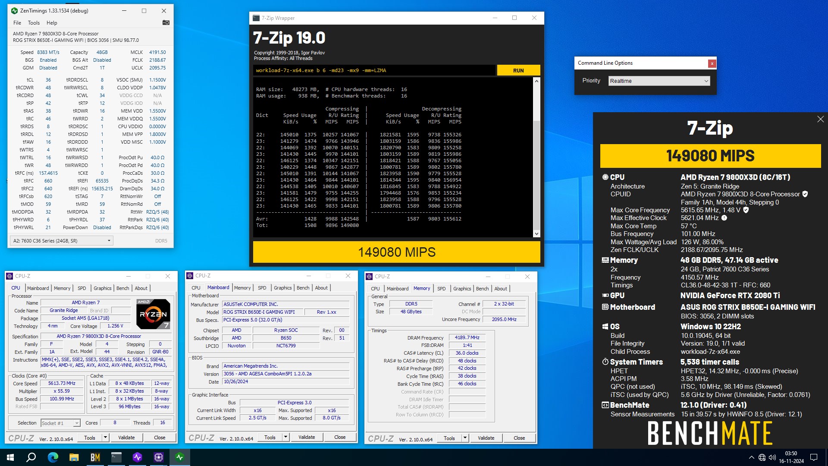Open the purple HWiNFO-style taskbar icon
This screenshot has height=466, width=828.
(137, 457)
